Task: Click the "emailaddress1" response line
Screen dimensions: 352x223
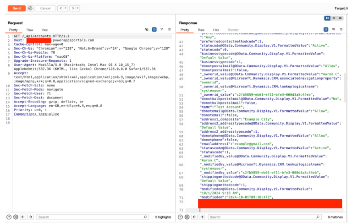Action: (x=236, y=144)
